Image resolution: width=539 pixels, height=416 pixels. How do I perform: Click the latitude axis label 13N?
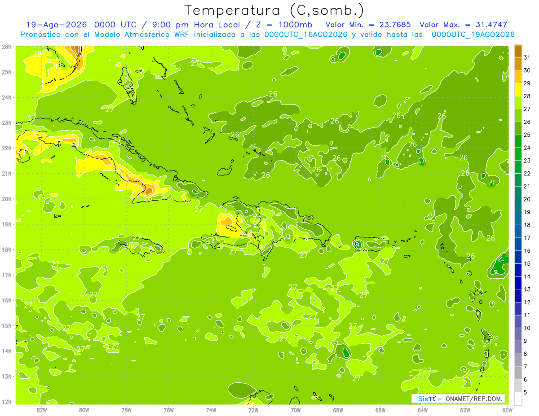click(x=7, y=377)
